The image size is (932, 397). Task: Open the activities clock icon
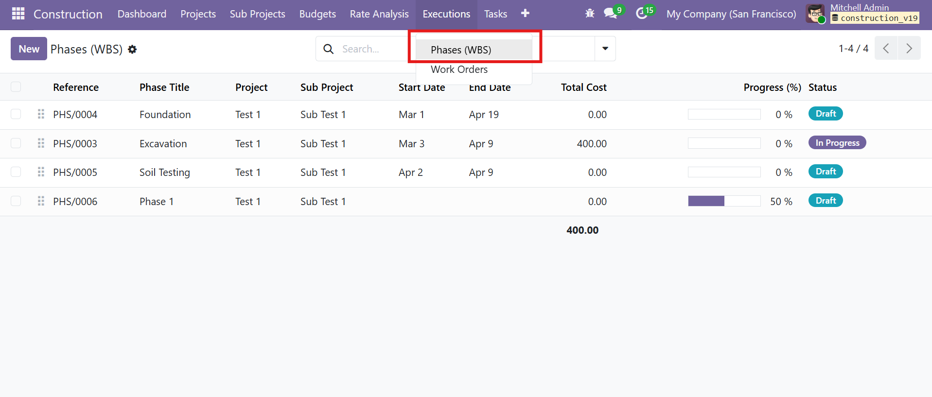point(642,14)
